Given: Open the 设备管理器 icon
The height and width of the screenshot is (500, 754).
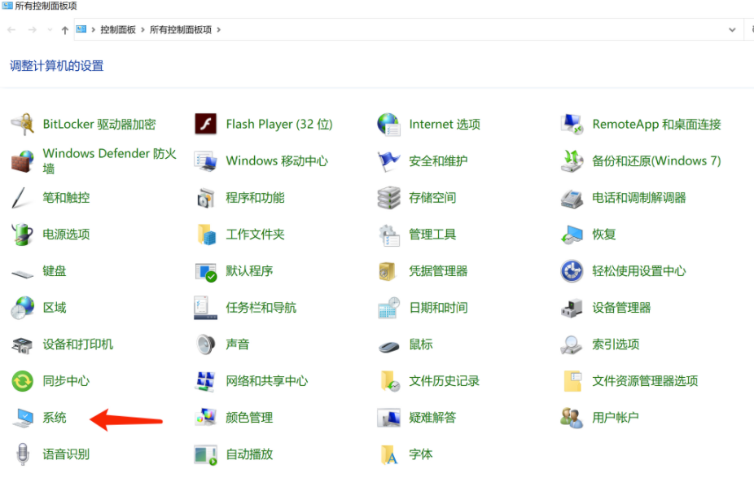Looking at the screenshot, I should (x=572, y=308).
